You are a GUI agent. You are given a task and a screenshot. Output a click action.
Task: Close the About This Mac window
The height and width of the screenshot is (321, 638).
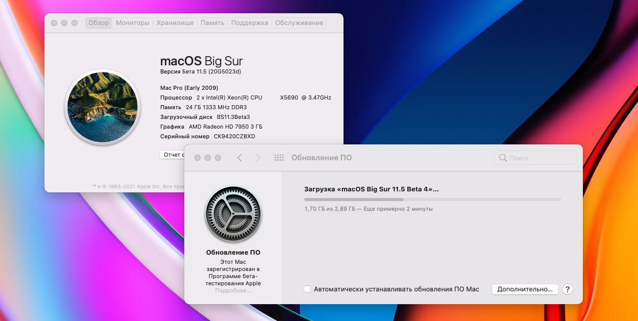coord(54,23)
